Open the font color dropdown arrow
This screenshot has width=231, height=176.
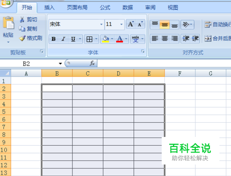126,39
